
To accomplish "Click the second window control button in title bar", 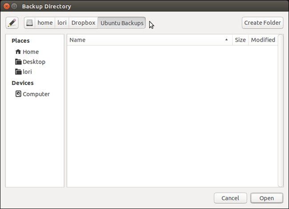I will [x=14, y=6].
